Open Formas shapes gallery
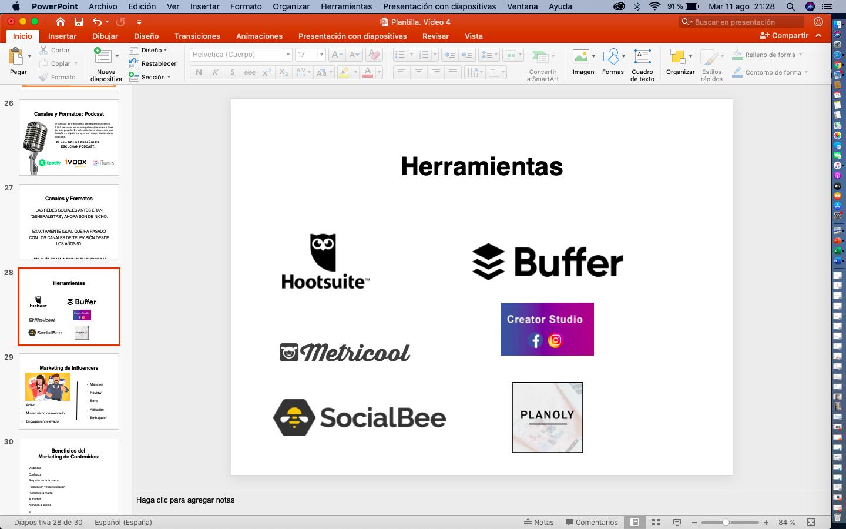 pos(611,56)
